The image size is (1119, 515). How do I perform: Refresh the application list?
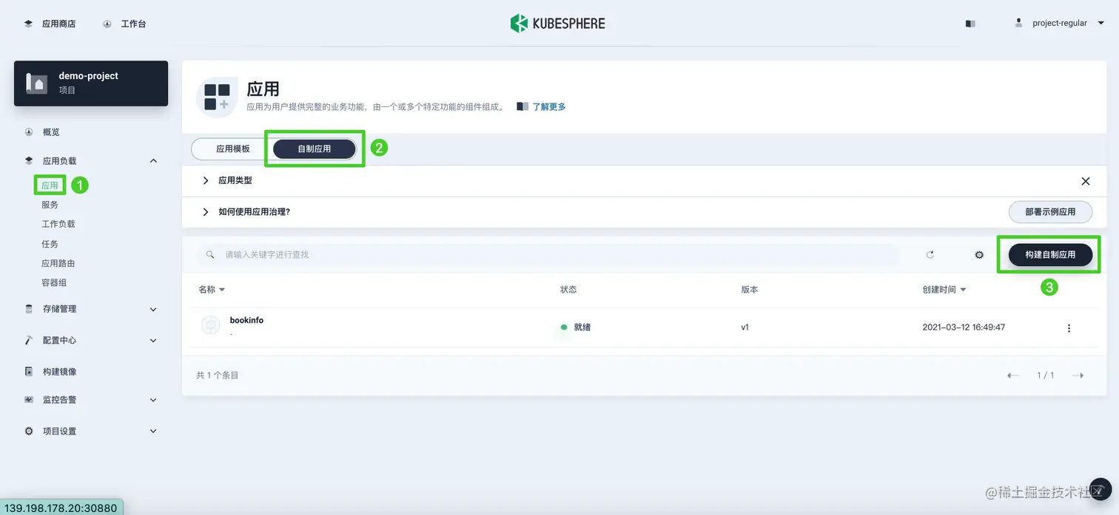click(x=930, y=254)
